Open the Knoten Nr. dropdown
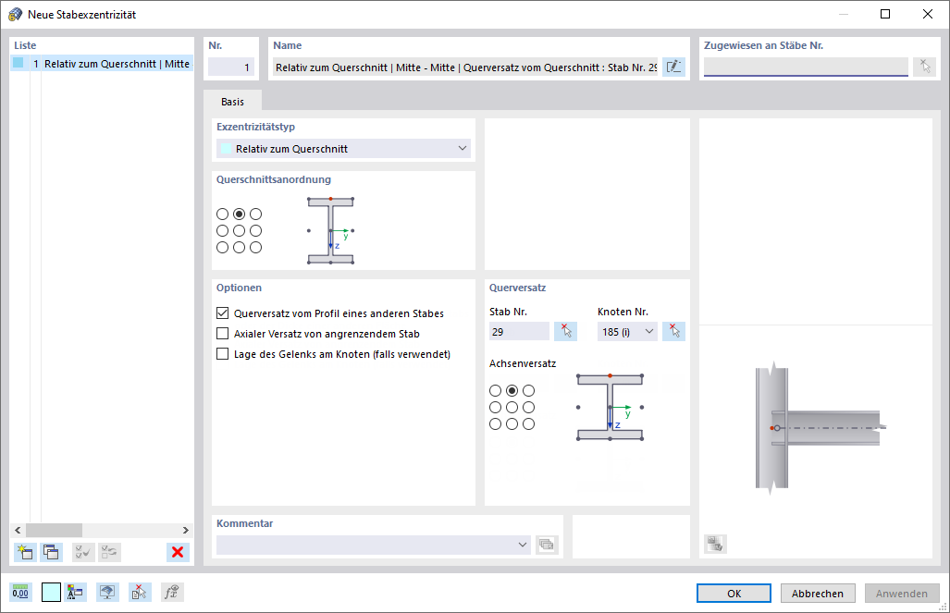 (x=648, y=331)
